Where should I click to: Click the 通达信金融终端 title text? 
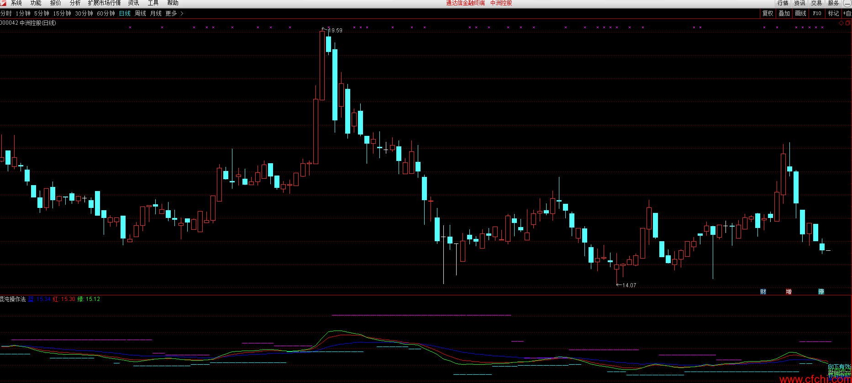[465, 3]
